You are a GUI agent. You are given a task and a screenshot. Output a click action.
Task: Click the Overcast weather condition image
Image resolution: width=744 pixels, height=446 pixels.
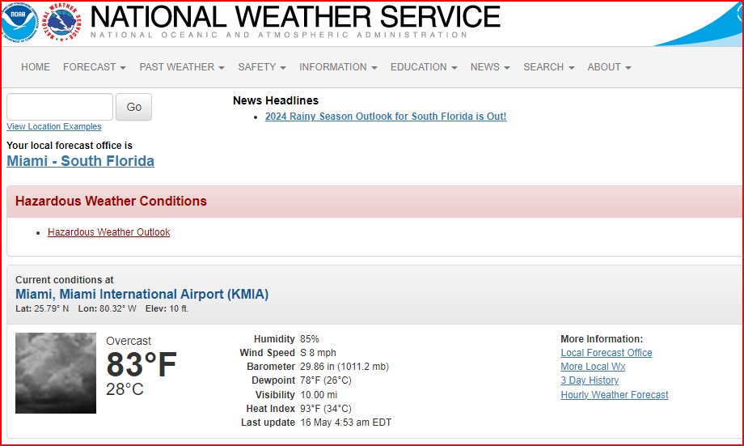tap(56, 373)
